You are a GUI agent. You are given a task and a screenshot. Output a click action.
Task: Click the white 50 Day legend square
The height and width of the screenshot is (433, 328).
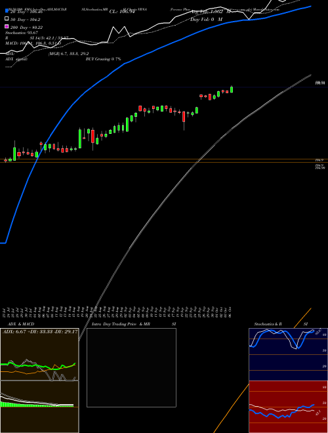coord(7,19)
